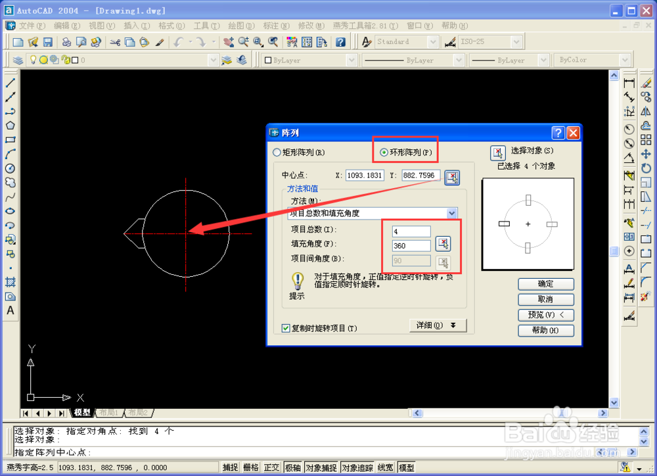Toggle 线宽 lineweight in status bar
Image resolution: width=657 pixels, height=476 pixels.
coord(385,467)
